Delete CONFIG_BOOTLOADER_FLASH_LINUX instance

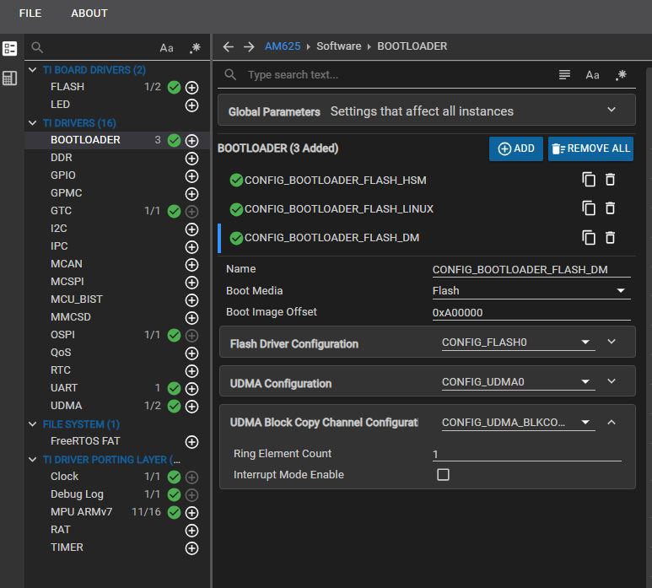pyautogui.click(x=610, y=208)
